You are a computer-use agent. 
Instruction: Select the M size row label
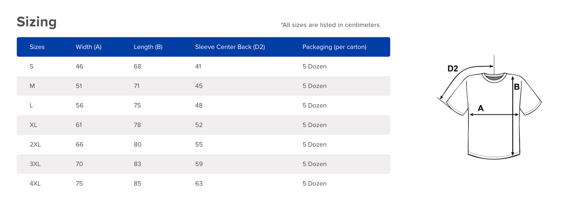point(32,86)
